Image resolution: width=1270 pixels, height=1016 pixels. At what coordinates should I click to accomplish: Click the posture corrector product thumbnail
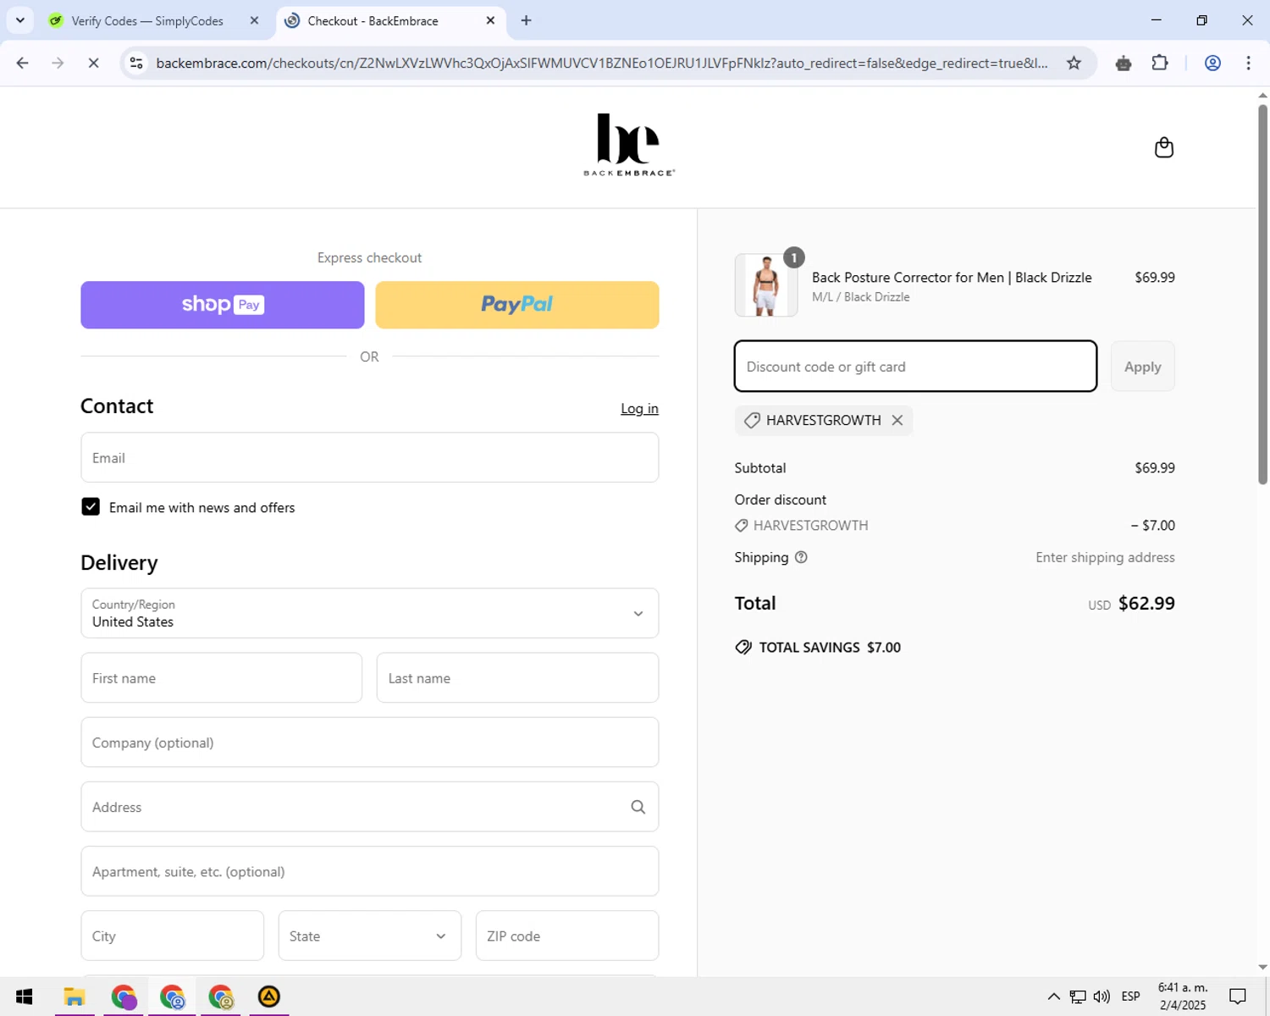point(766,285)
